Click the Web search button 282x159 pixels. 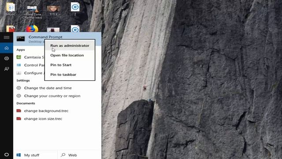click(x=79, y=155)
